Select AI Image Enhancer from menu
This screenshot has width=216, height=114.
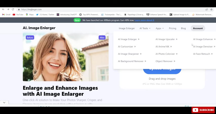point(204,39)
